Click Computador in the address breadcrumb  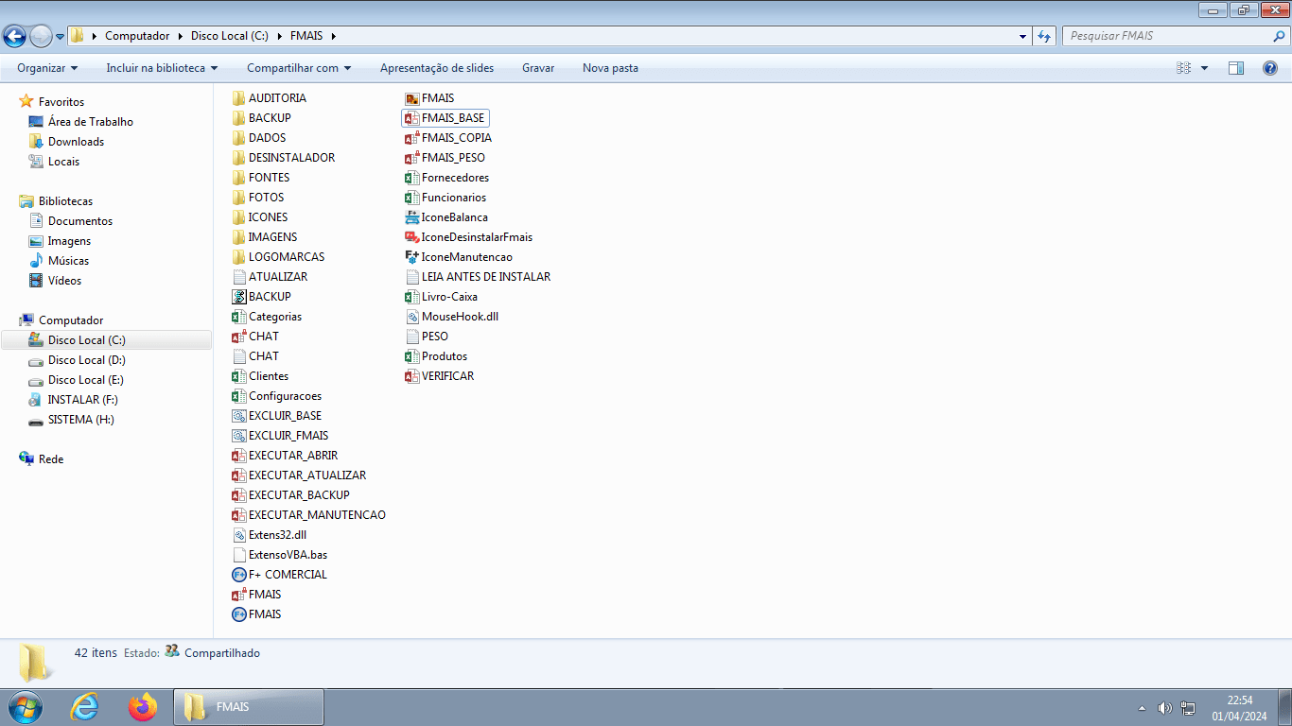pos(137,36)
